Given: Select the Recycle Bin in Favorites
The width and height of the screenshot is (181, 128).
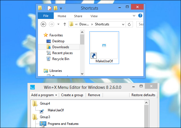Looking at the screenshot, I should (61, 59).
